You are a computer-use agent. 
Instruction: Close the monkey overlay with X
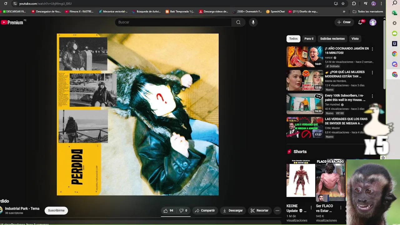(x=383, y=158)
